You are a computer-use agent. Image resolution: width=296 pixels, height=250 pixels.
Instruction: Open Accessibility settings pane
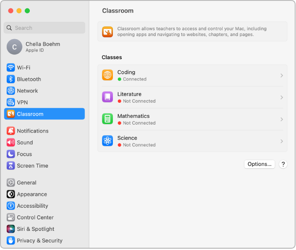pos(32,206)
